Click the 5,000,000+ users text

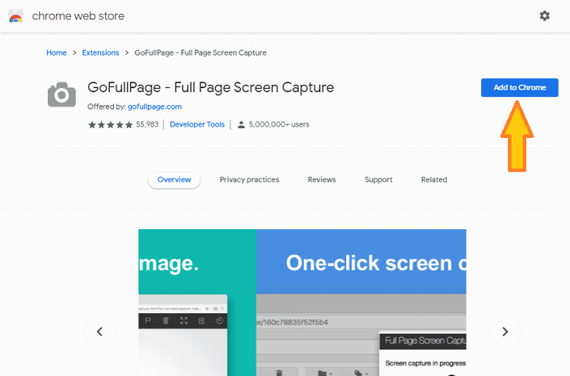click(x=279, y=125)
